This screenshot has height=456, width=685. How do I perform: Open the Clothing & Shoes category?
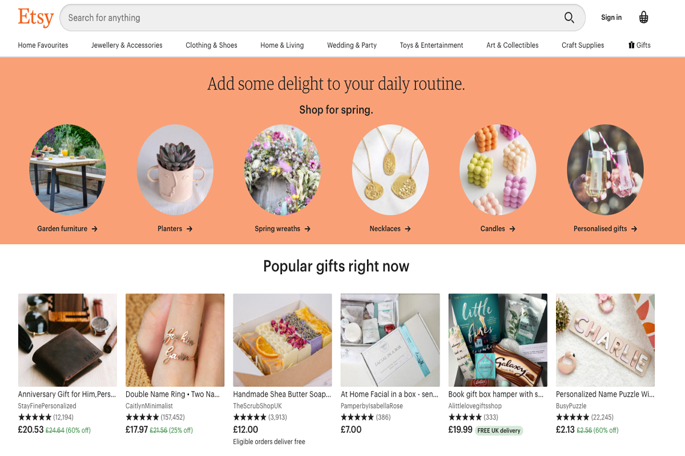pos(211,45)
